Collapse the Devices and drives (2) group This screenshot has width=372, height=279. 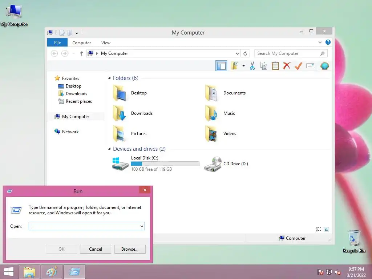(109, 149)
